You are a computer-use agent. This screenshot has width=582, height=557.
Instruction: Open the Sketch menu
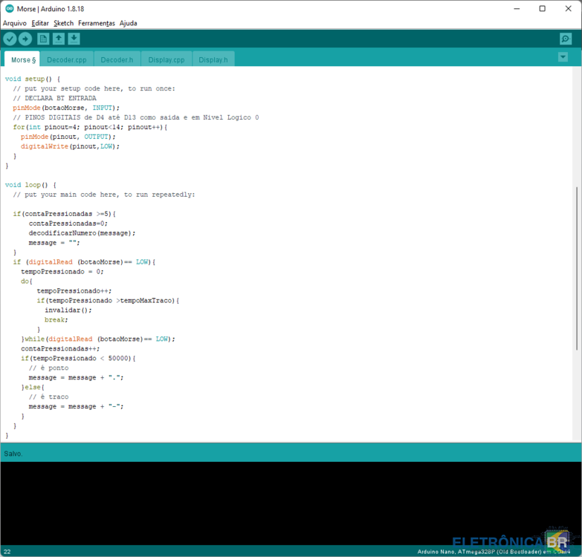63,23
